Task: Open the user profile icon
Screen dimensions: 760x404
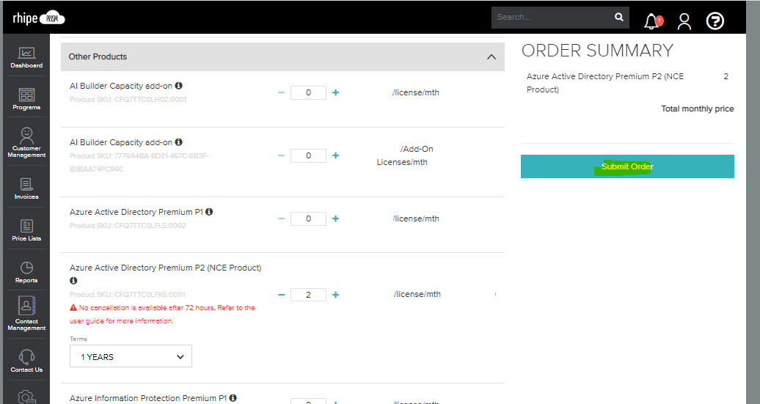Action: pos(684,21)
